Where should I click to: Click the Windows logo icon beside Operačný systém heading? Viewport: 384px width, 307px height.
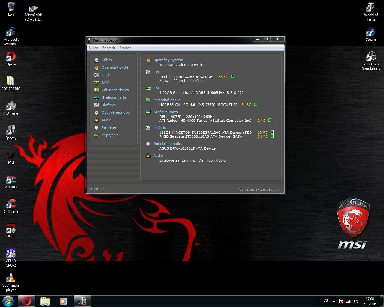tap(148, 60)
